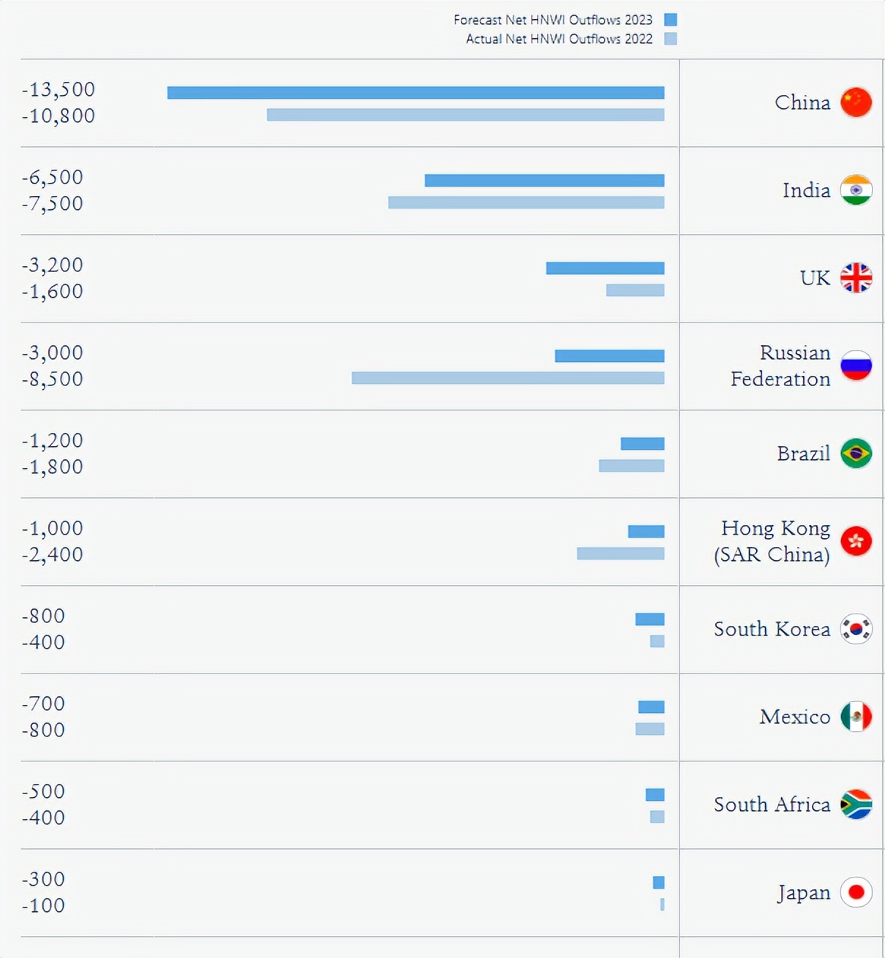Click the China country label

[x=802, y=102]
